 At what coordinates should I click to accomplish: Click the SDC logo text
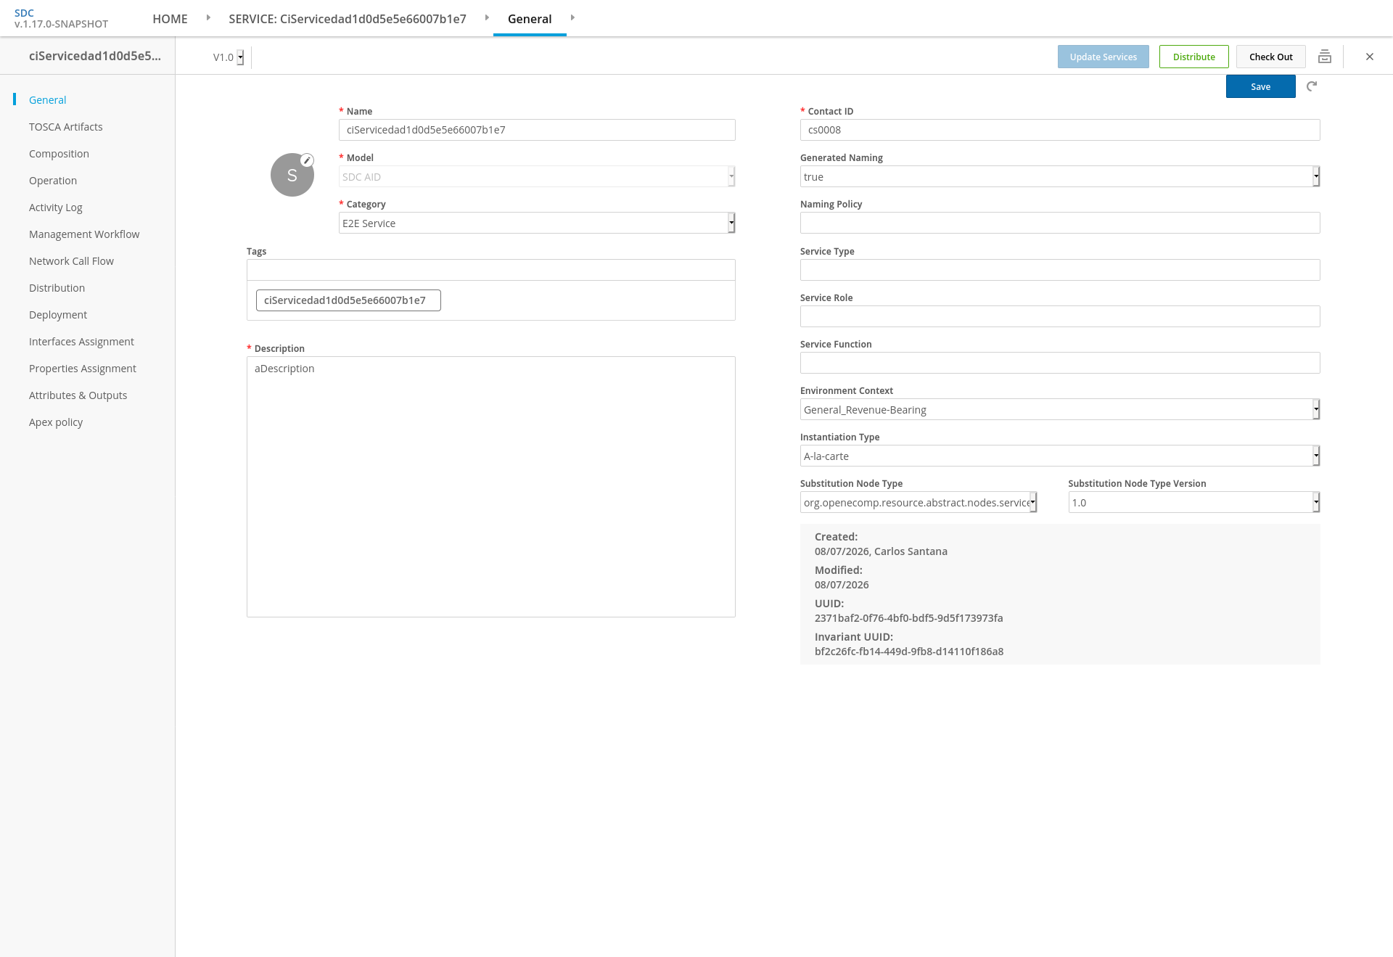tap(24, 13)
